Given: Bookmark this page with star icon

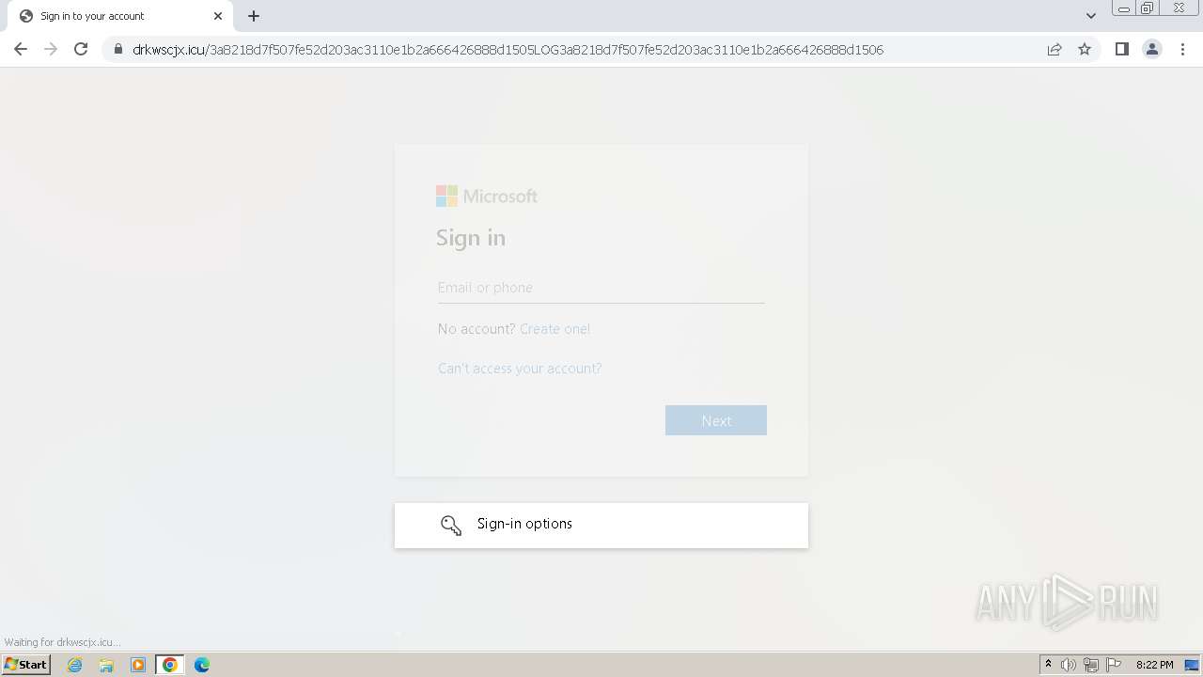Looking at the screenshot, I should click(1085, 49).
